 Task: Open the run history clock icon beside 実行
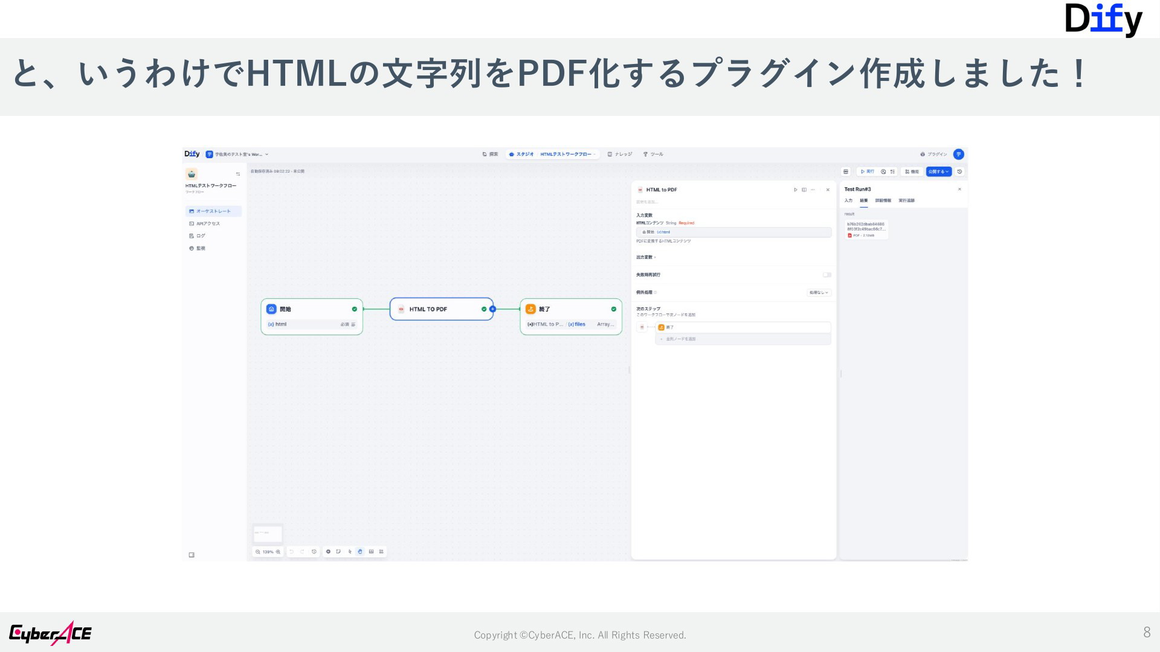[883, 171]
